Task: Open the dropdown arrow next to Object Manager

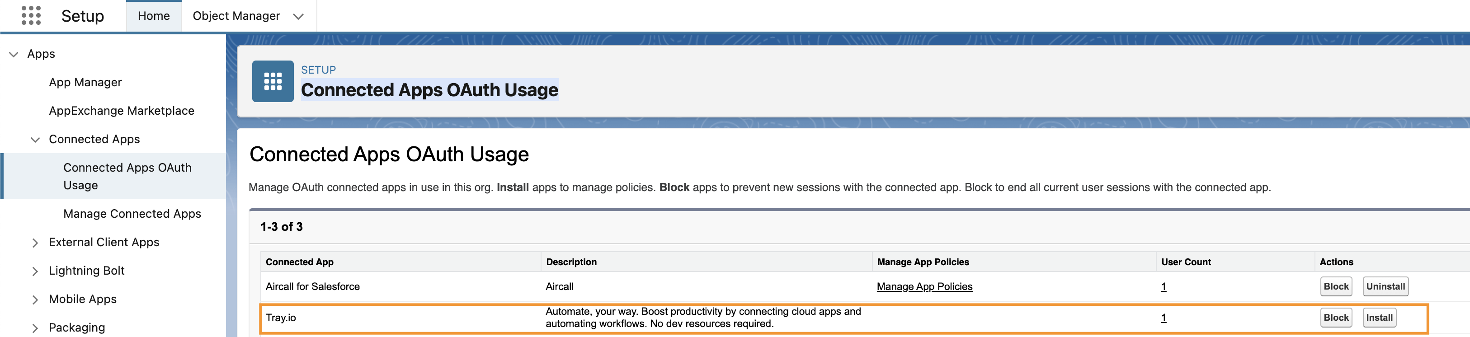Action: [x=298, y=17]
